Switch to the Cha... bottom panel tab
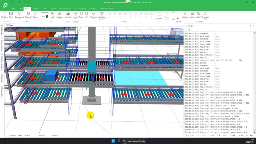This screenshot has width=256, height=144. 233,135
